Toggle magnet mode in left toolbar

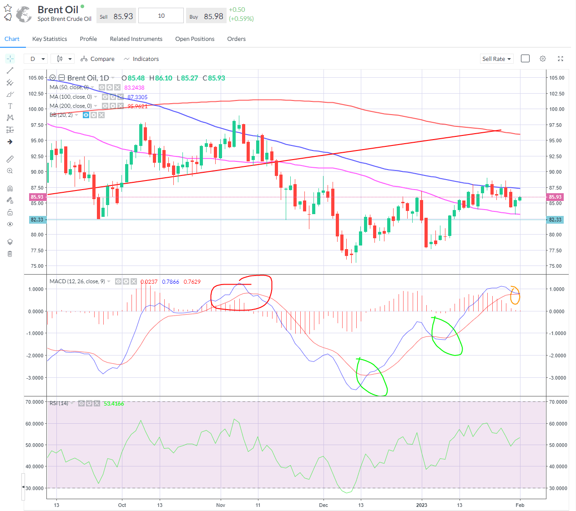10,188
